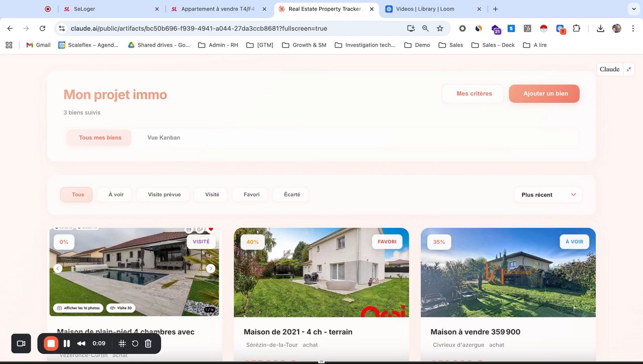Click the share icon above the first listing photo
Image resolution: width=643 pixels, height=364 pixels.
(200, 229)
